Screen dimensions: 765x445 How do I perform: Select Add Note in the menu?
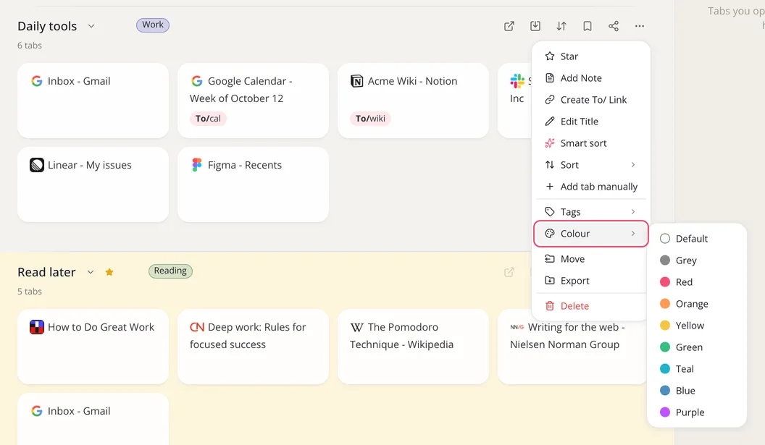(591, 78)
